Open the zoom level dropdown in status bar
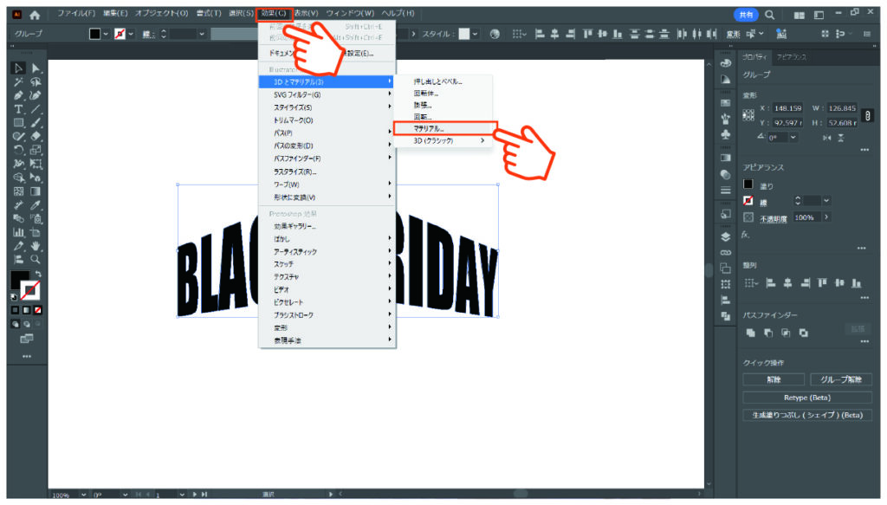This screenshot has width=887, height=505. (83, 495)
